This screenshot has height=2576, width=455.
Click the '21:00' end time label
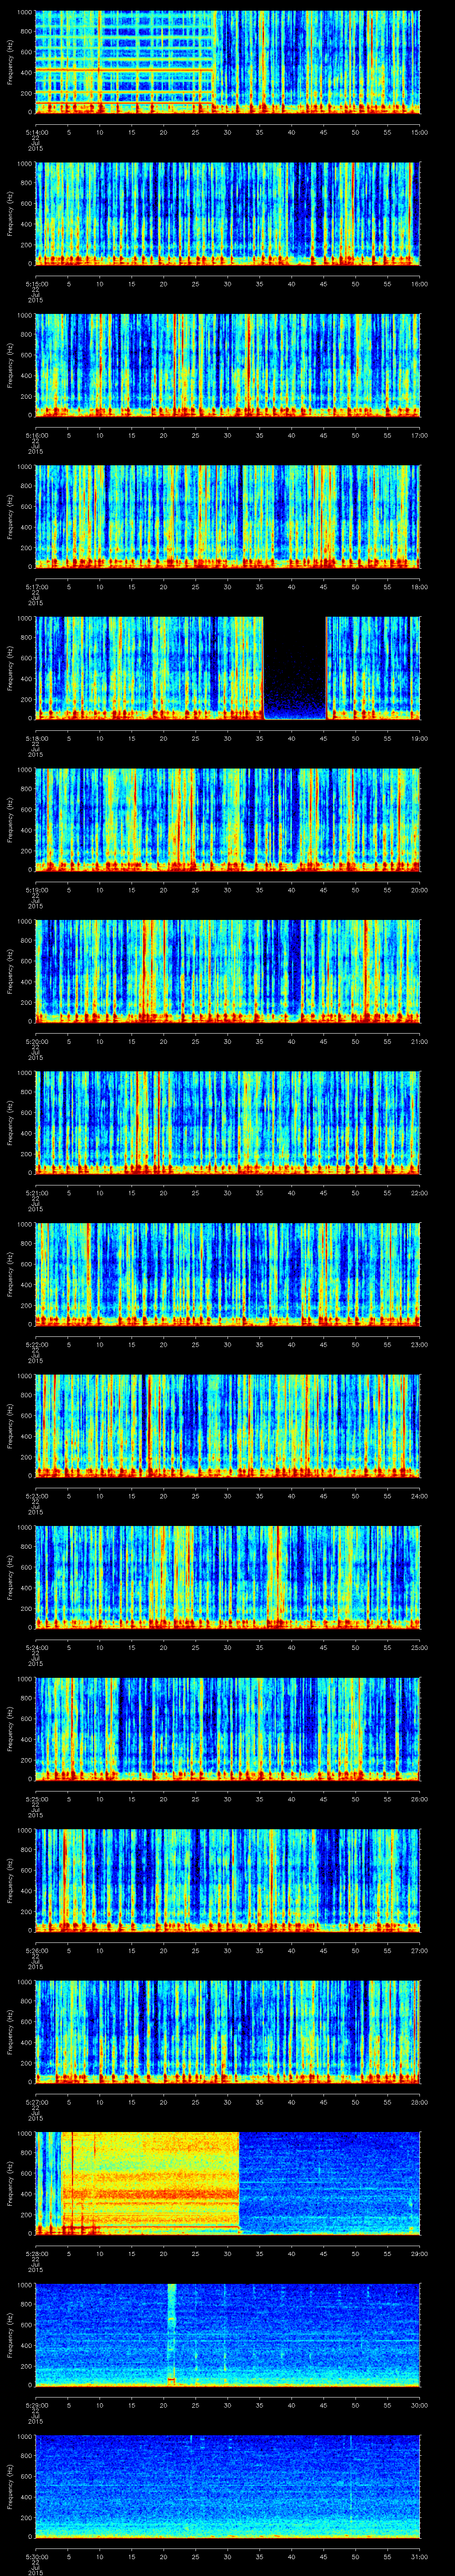click(419, 1041)
